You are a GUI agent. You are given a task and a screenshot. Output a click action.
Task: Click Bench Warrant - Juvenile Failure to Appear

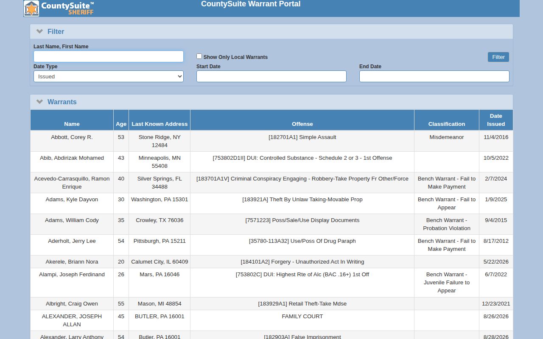point(447,283)
